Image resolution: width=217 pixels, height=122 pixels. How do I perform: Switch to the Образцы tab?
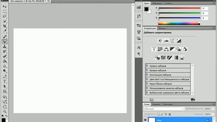pyautogui.click(x=157, y=3)
